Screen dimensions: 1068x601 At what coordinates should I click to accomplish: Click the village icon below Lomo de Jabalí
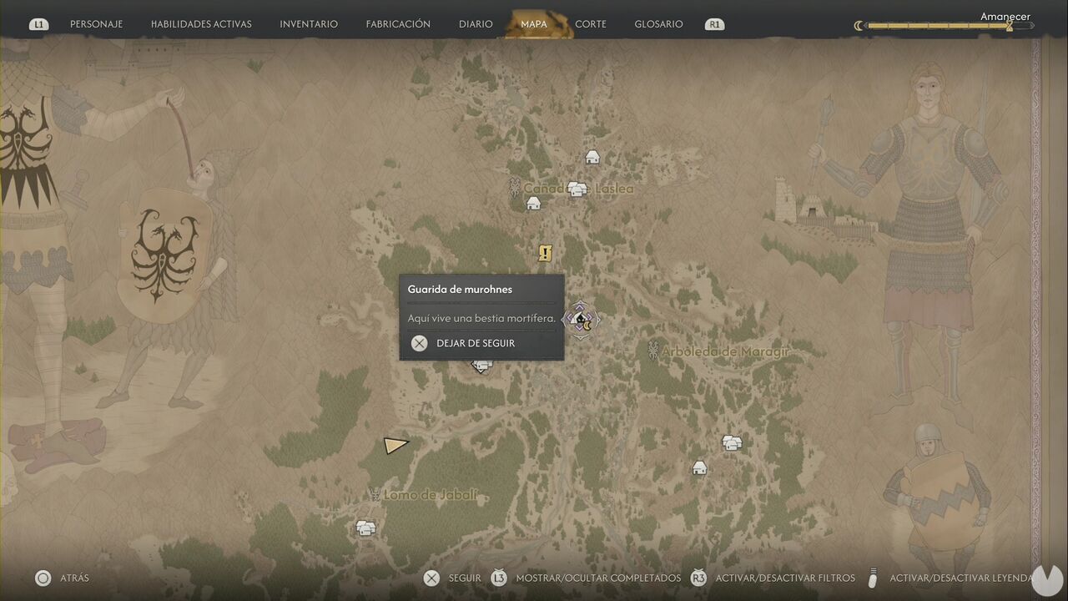click(365, 528)
